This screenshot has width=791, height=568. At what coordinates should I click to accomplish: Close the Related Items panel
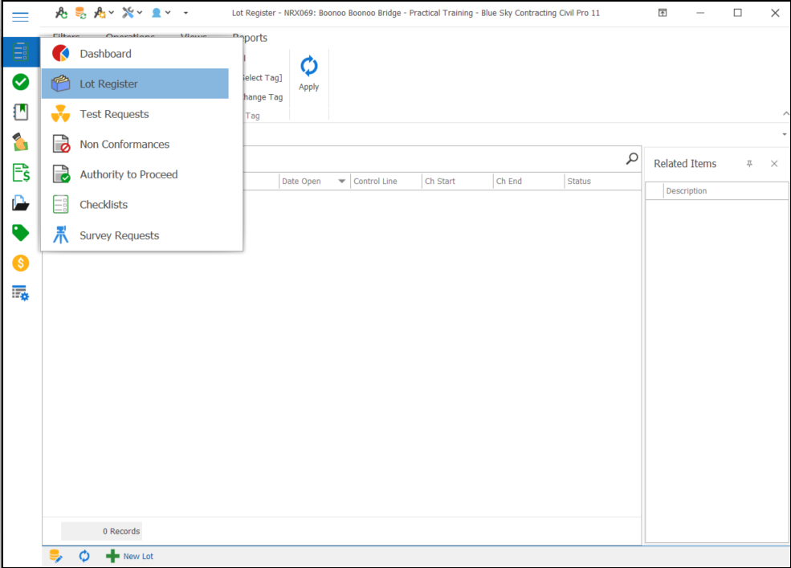click(774, 164)
